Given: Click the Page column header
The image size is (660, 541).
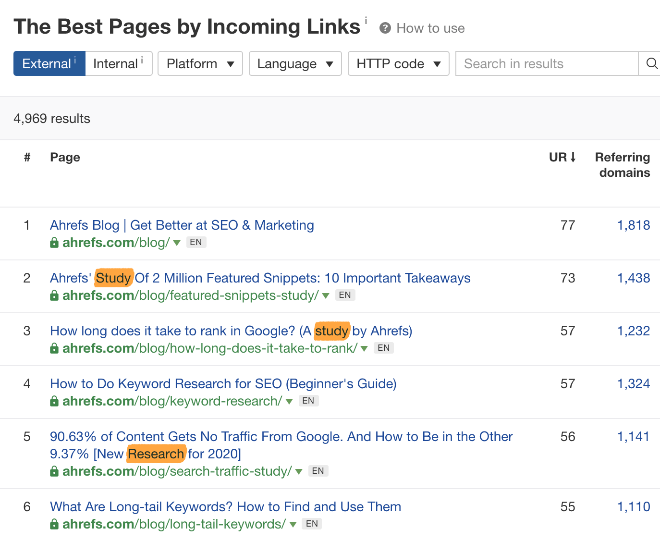Looking at the screenshot, I should point(65,157).
